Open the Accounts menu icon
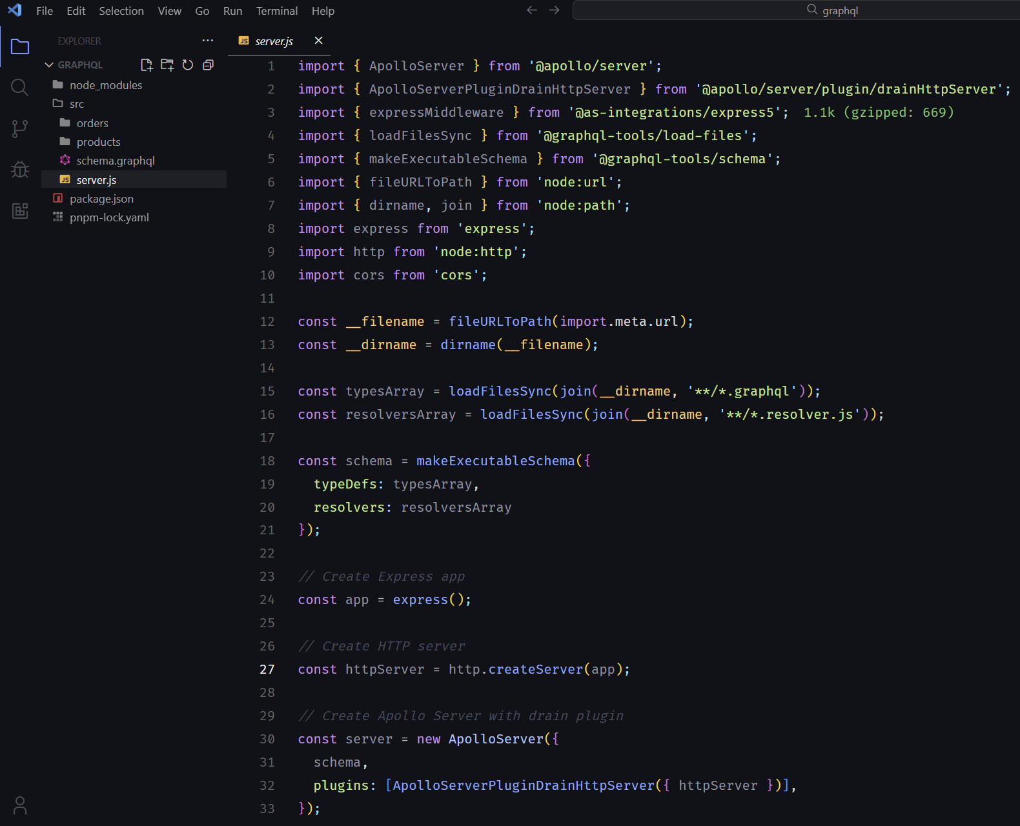The image size is (1020, 826). (20, 805)
